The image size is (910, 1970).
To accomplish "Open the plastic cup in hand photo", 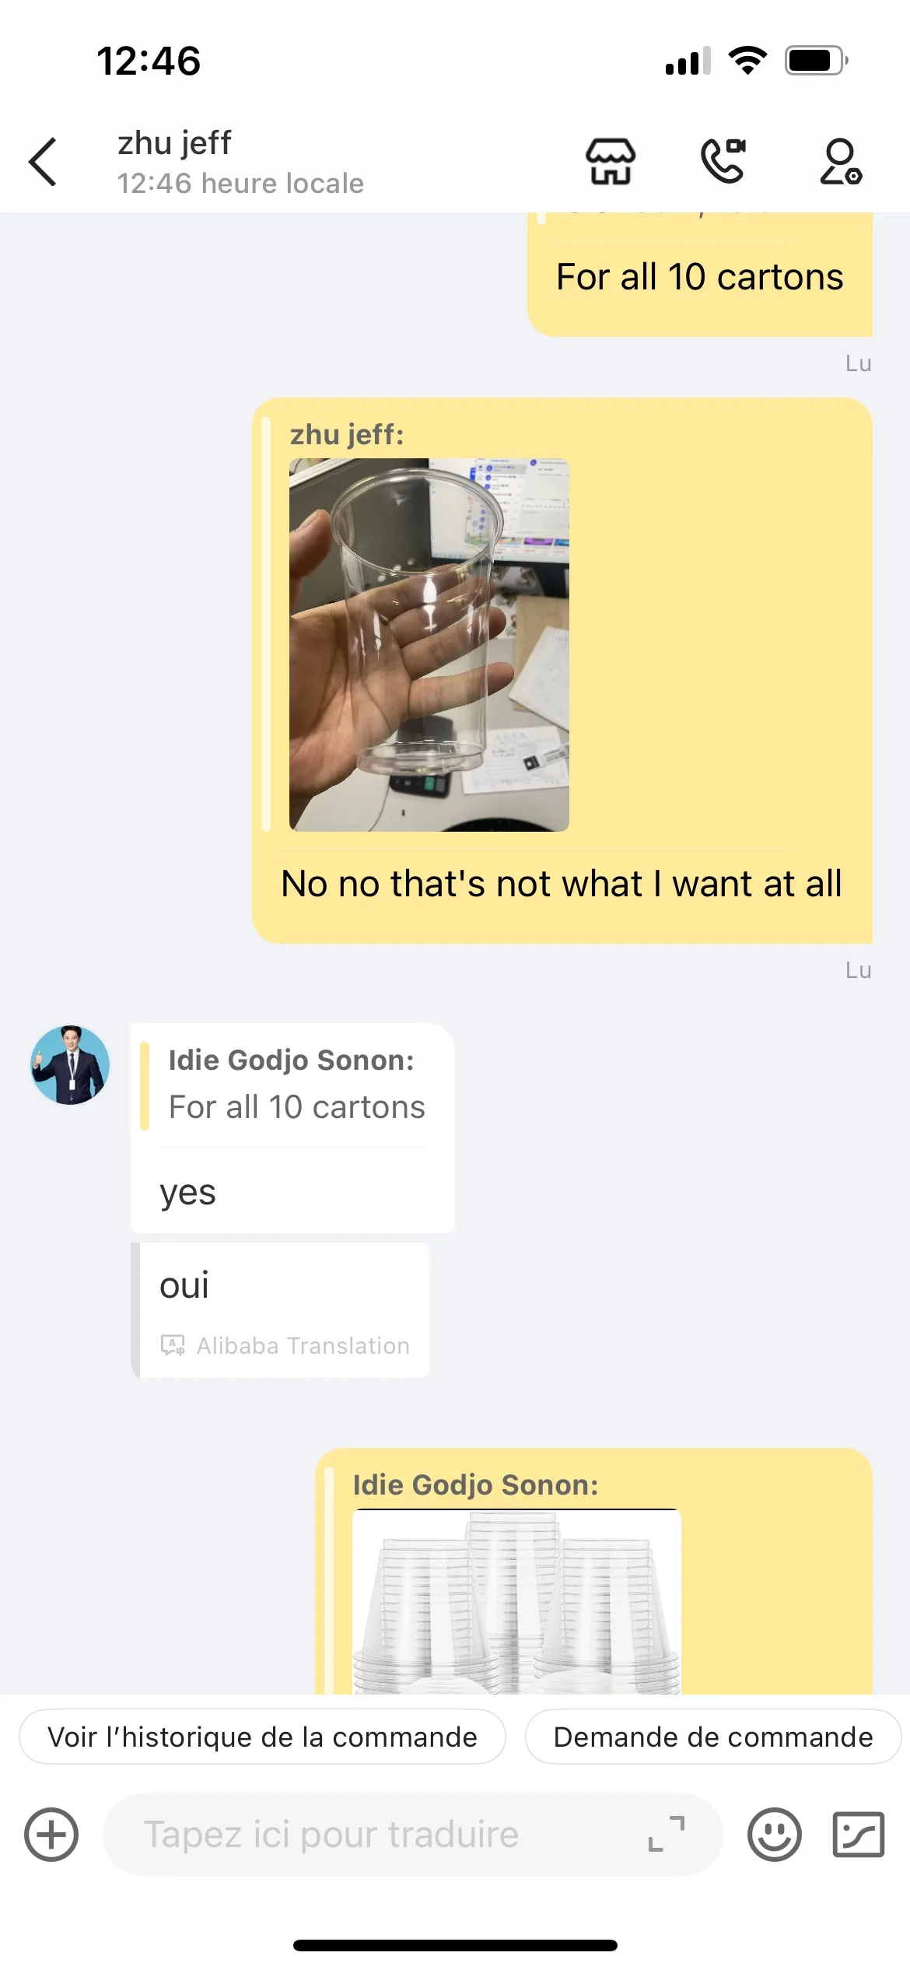I will (429, 645).
